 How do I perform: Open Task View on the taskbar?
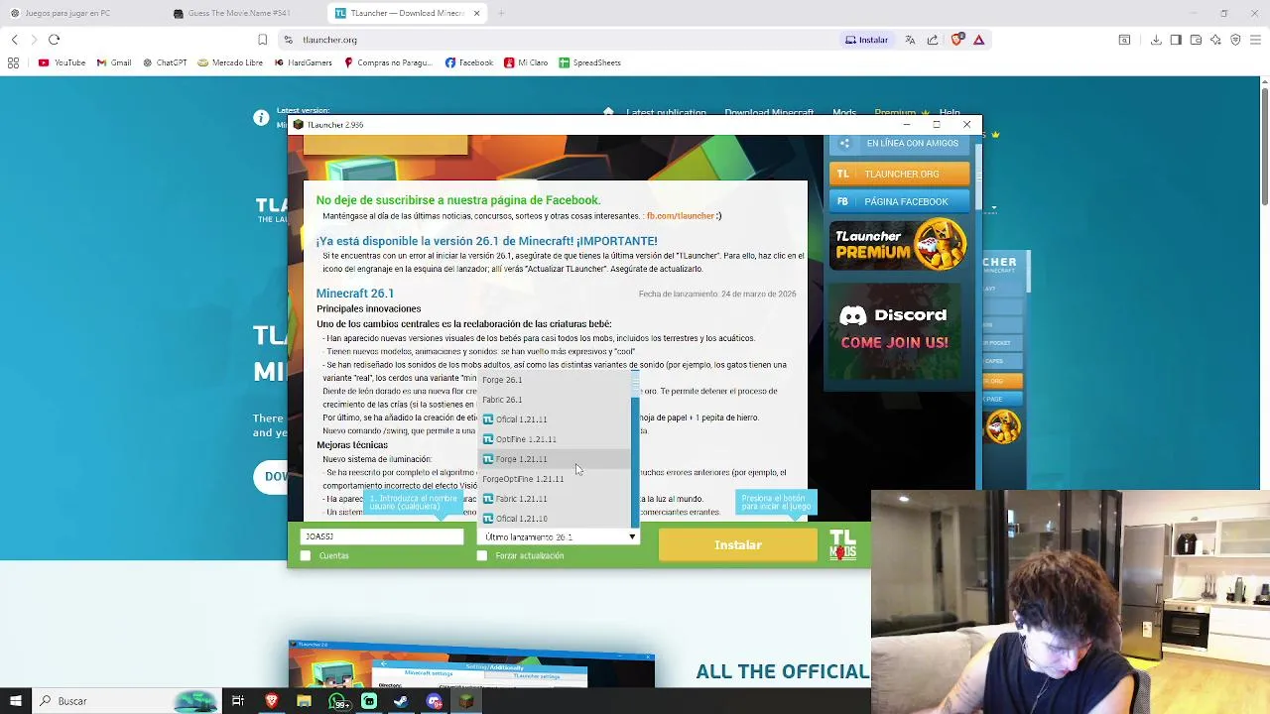[x=238, y=701]
